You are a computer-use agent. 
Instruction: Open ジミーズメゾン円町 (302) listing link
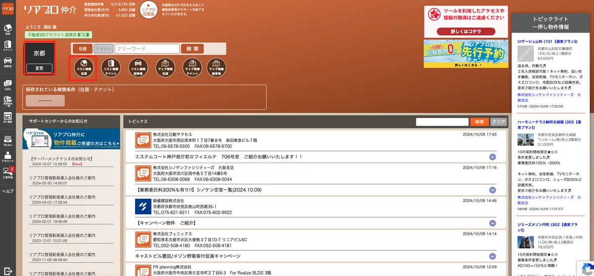pyautogui.click(x=547, y=228)
